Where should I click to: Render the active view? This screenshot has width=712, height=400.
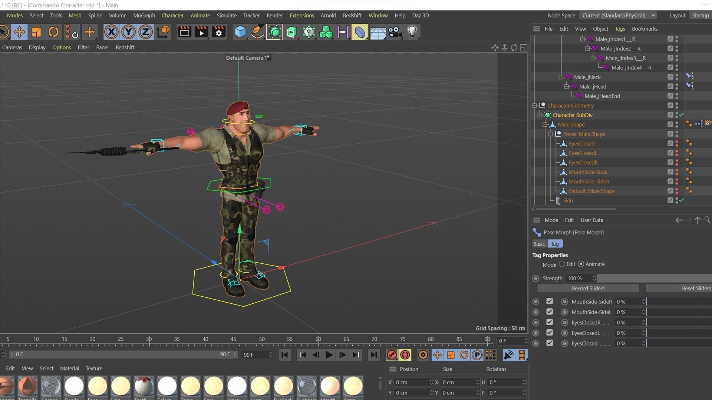coord(184,32)
